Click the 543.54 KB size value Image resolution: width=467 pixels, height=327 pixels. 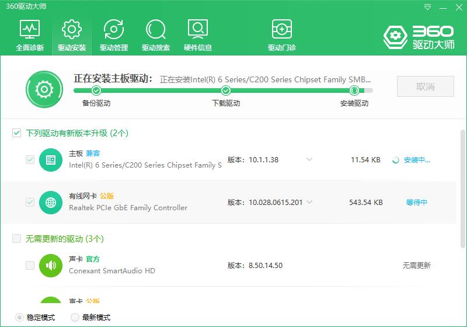point(366,203)
